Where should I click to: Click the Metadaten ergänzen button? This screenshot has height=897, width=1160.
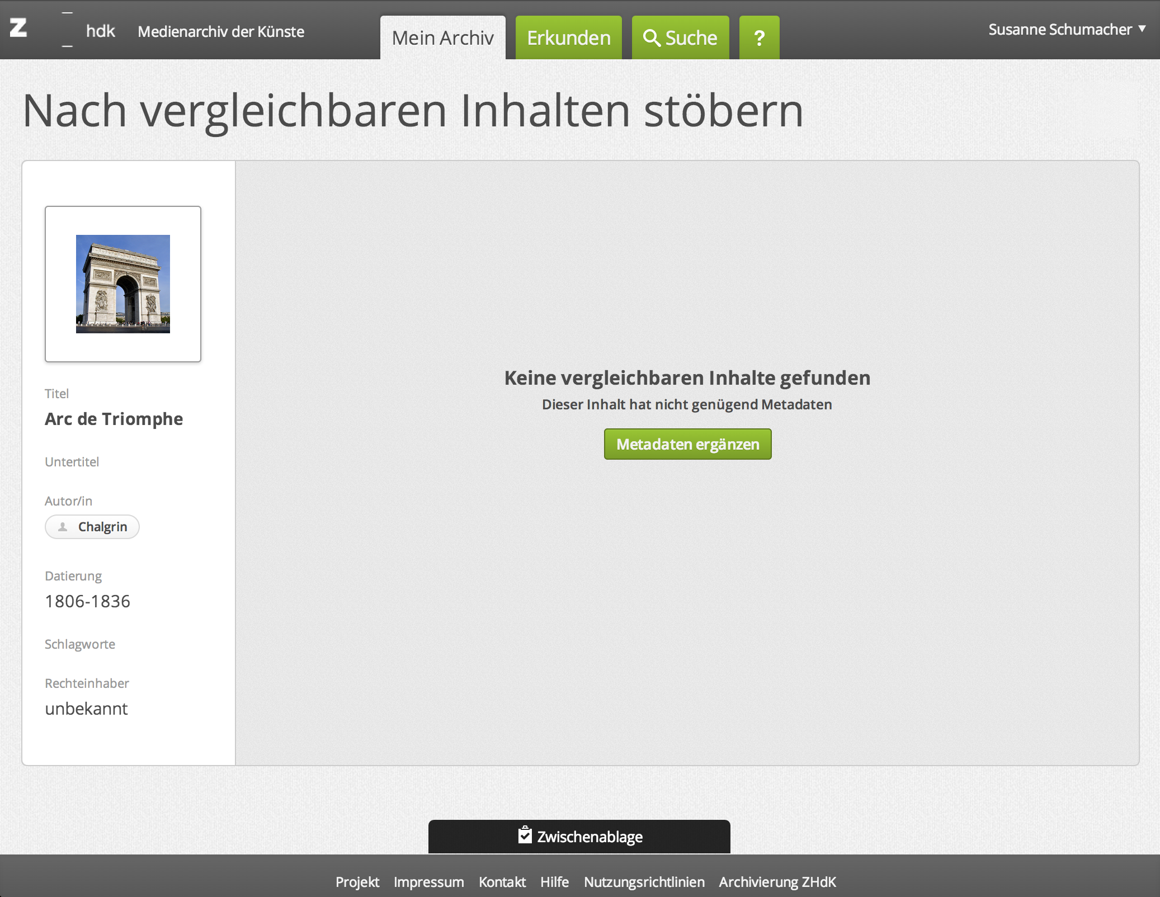coord(687,444)
